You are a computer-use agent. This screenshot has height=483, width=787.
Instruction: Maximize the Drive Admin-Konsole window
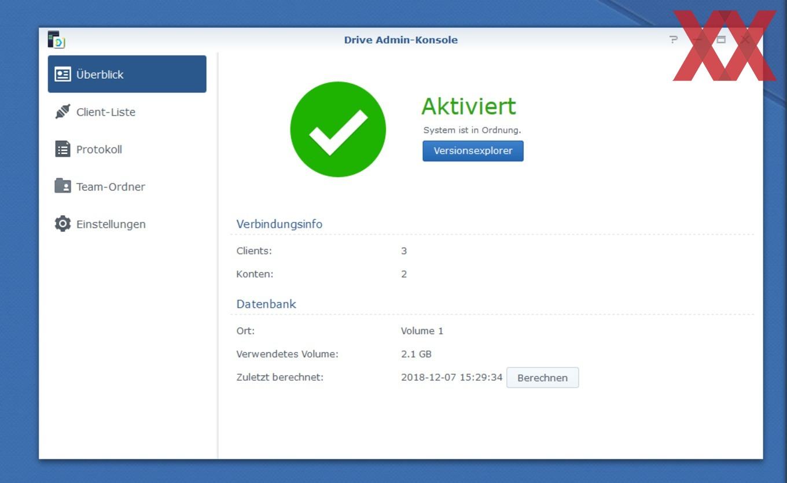click(x=721, y=39)
